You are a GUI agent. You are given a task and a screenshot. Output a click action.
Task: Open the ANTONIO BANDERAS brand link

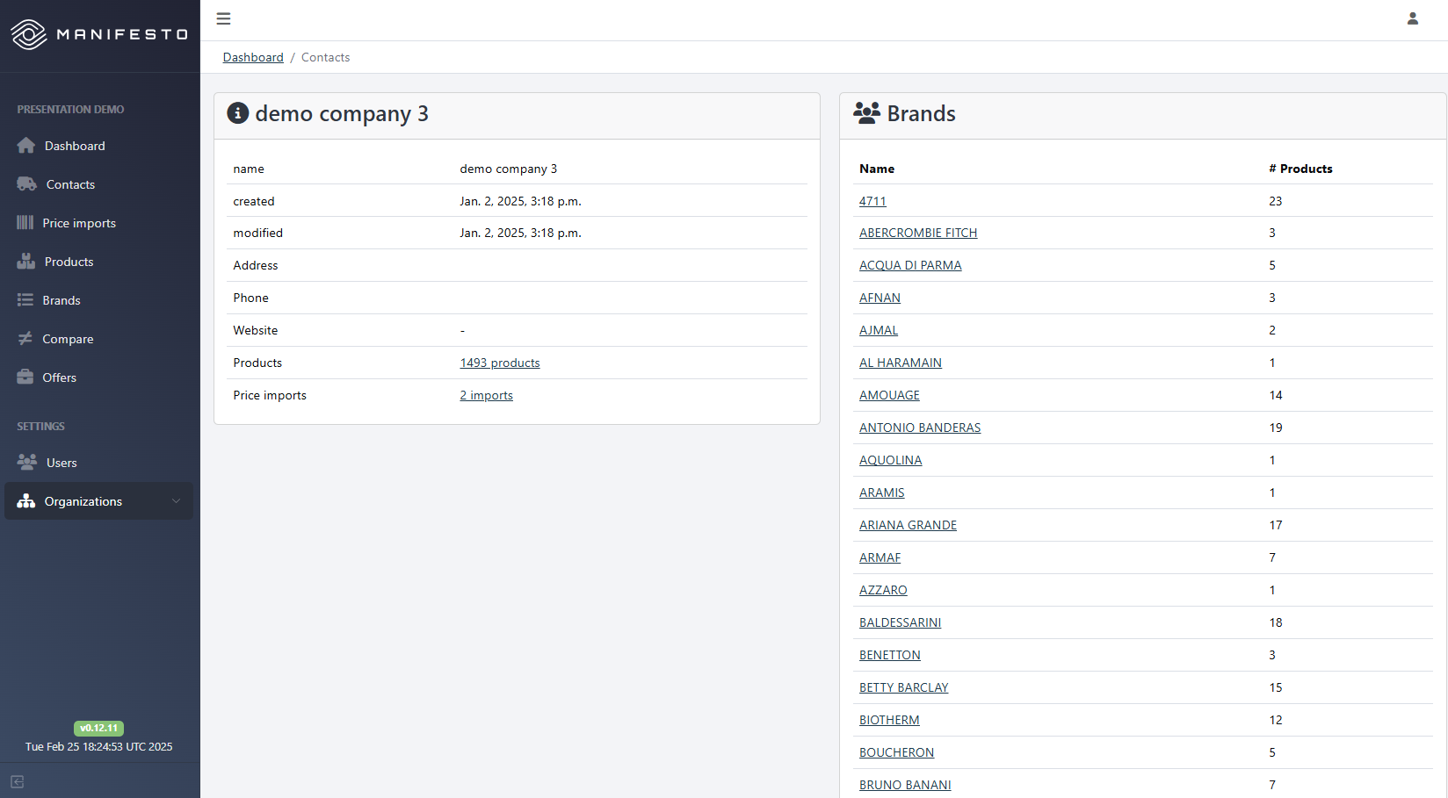pyautogui.click(x=920, y=428)
